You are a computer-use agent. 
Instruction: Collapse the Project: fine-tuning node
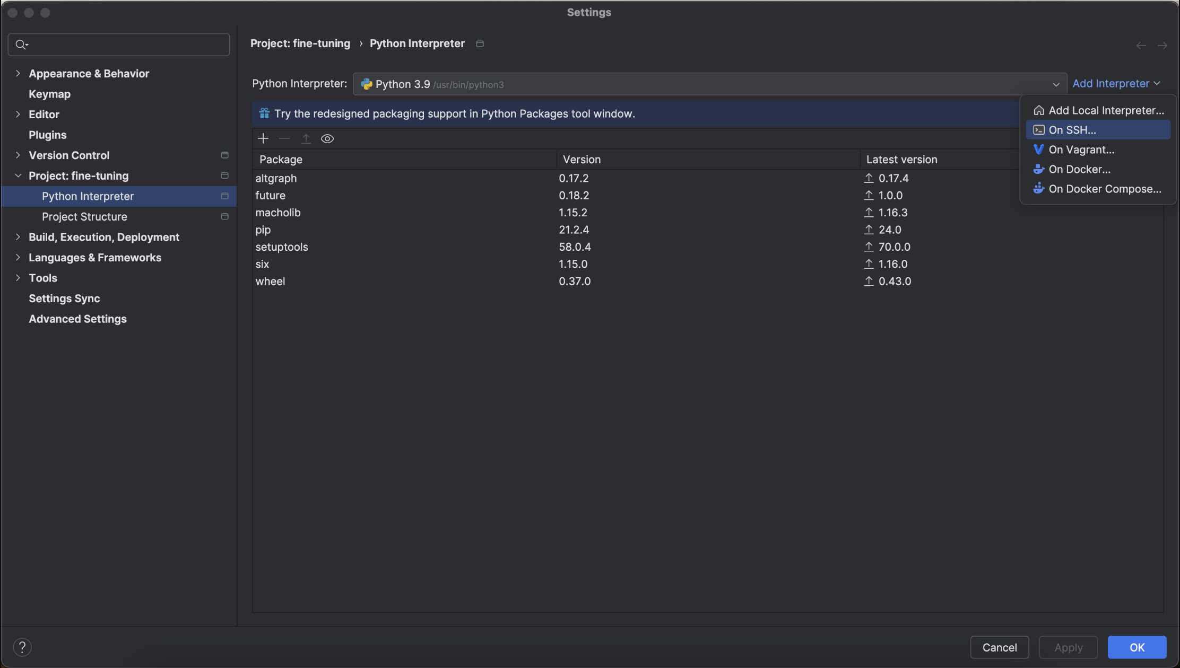click(x=18, y=176)
